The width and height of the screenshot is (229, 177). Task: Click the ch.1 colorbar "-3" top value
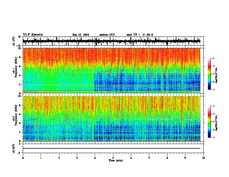pos(213,58)
